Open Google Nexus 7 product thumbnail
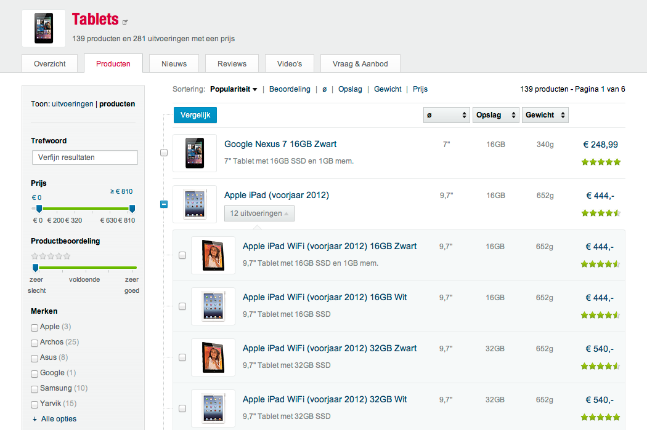The width and height of the screenshot is (647, 430). click(195, 153)
